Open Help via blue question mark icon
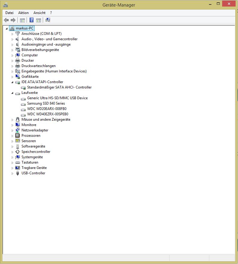Image resolution: width=238 pixels, height=264 pixels. coord(31,20)
